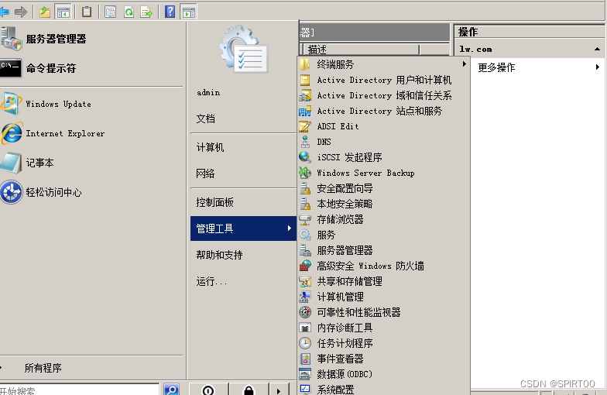Image resolution: width=607 pixels, height=395 pixels.
Task: Open iSCSI Initiator (iSCSI 发起程序)
Action: point(384,157)
